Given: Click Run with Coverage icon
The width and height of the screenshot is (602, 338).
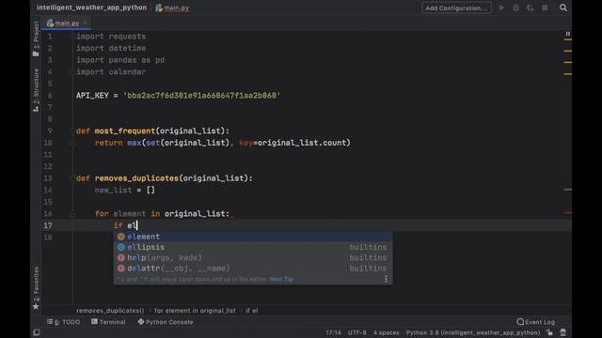Looking at the screenshot, I should tap(531, 8).
